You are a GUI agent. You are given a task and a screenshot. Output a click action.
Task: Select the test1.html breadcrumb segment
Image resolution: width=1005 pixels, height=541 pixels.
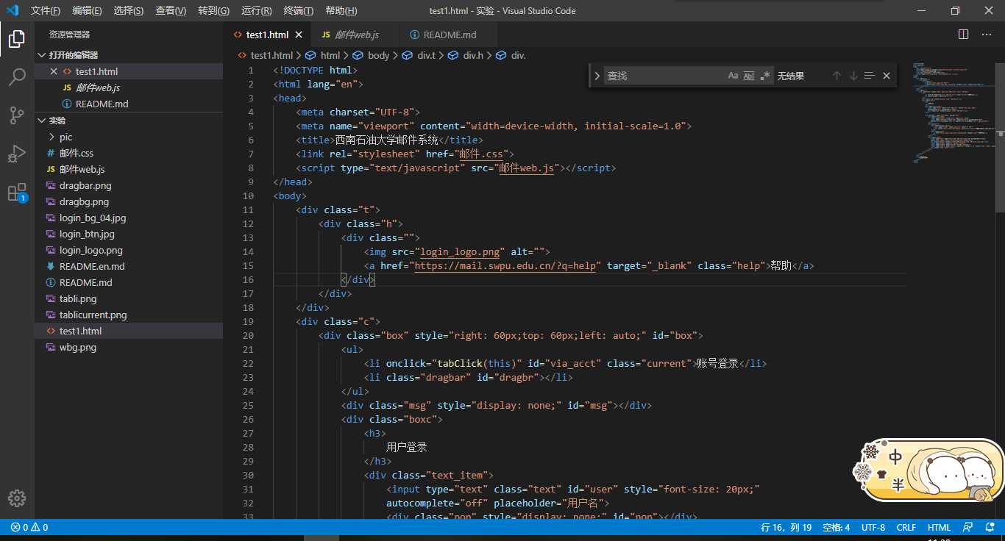265,55
